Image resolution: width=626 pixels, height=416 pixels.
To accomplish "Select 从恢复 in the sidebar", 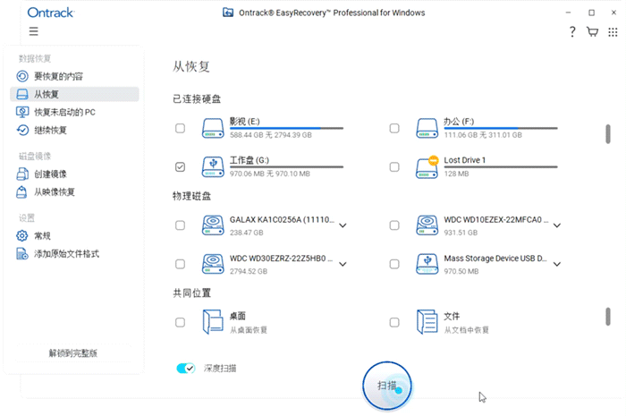I will point(74,94).
